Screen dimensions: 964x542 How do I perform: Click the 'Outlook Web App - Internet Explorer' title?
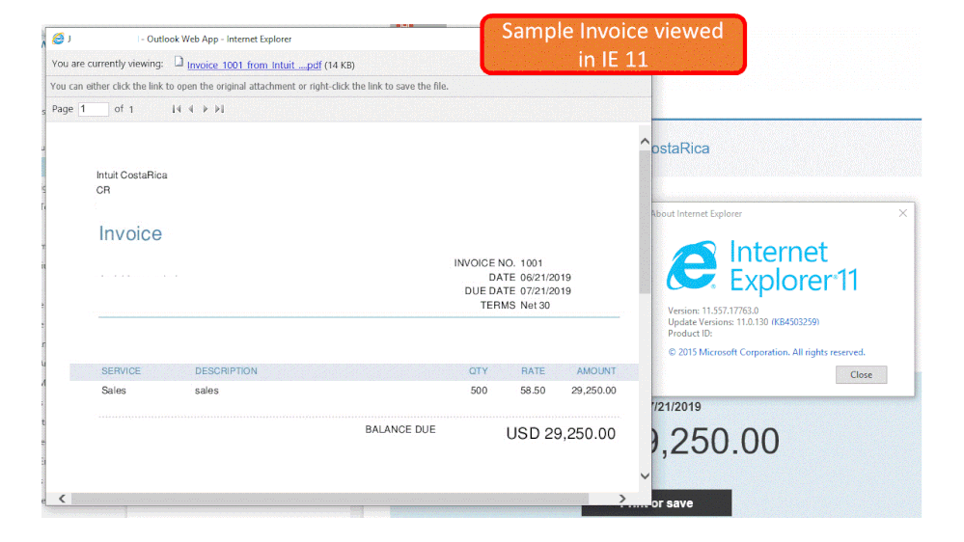pyautogui.click(x=219, y=39)
